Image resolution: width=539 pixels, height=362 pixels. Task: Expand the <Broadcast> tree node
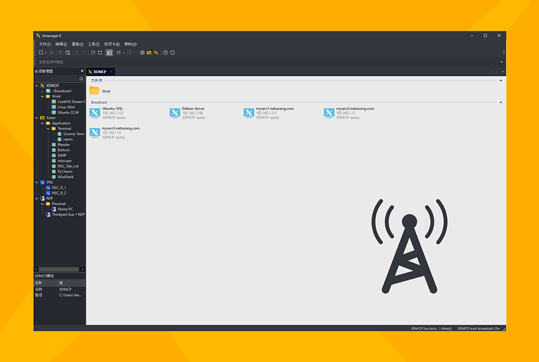pyautogui.click(x=42, y=91)
